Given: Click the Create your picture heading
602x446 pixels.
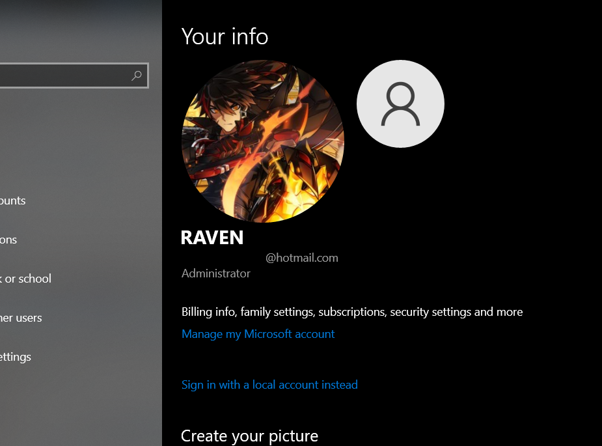Looking at the screenshot, I should coord(249,436).
